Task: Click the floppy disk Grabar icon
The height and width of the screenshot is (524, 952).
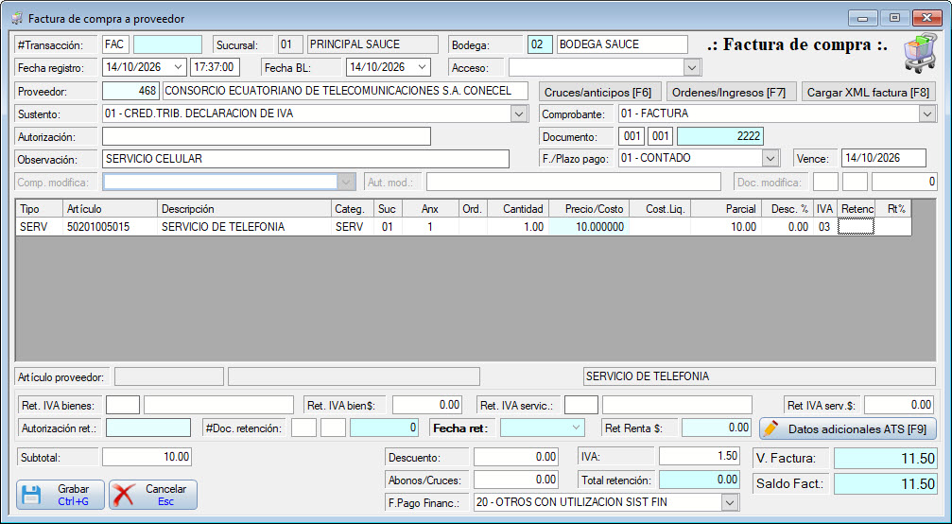Action: (31, 495)
